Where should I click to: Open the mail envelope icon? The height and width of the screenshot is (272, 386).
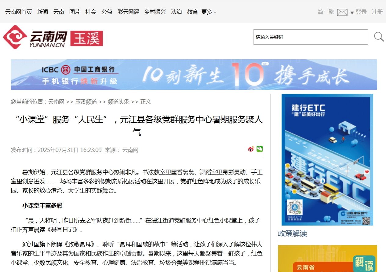(x=342, y=12)
